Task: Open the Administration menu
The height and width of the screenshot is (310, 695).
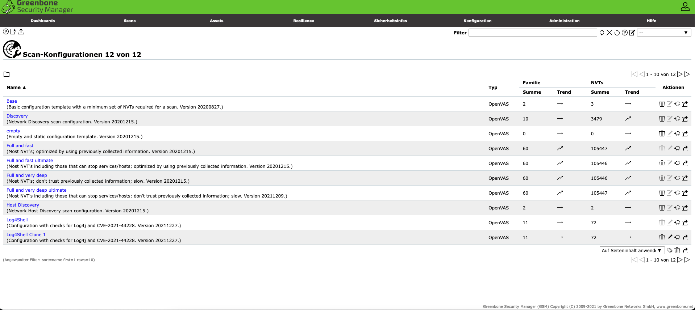Action: [565, 21]
